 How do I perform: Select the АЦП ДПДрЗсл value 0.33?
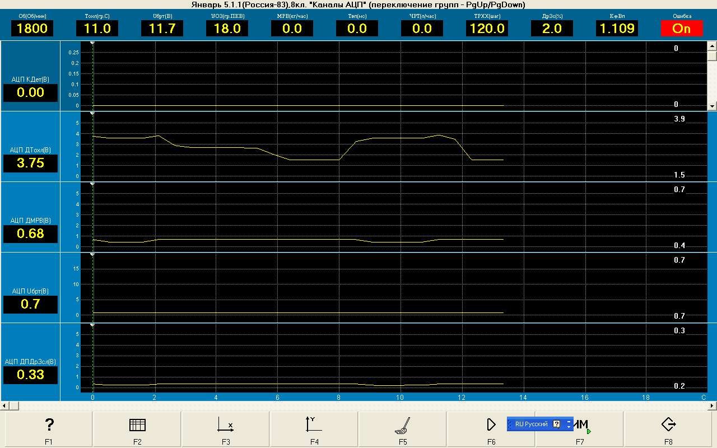(31, 375)
